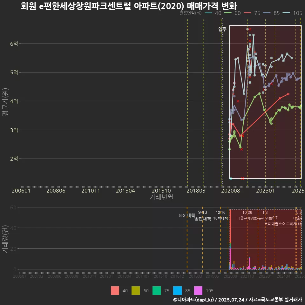This screenshot has height=305, width=305.
Task: Click the 10·26 대출규제강화 policy marker label
Action: point(247,215)
